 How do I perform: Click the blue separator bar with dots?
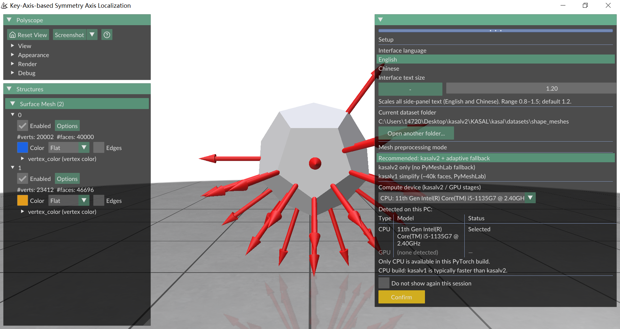coord(496,31)
